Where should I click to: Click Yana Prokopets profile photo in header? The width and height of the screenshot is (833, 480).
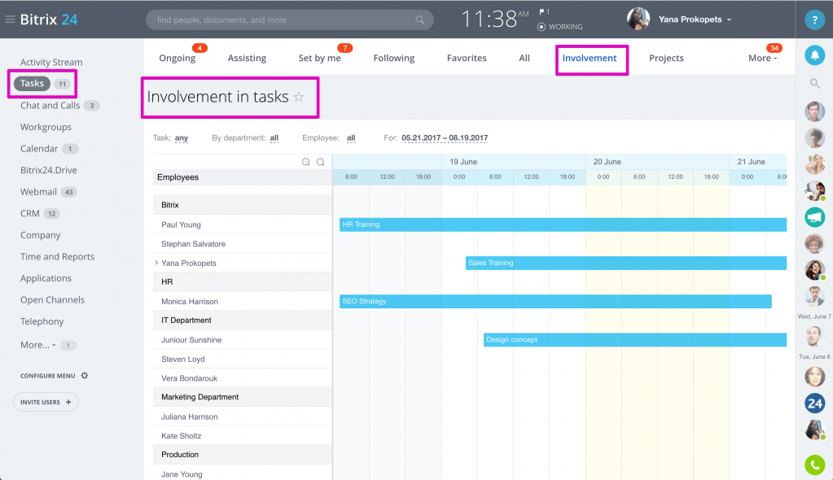[x=638, y=19]
